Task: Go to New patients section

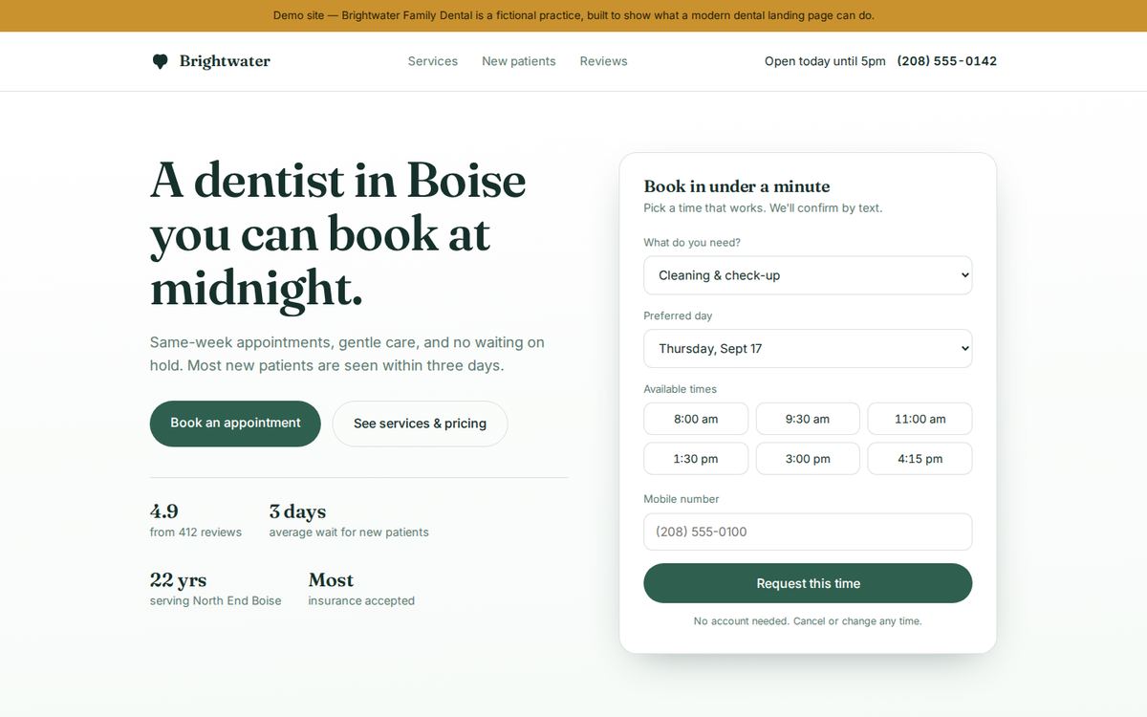Action: (x=519, y=61)
